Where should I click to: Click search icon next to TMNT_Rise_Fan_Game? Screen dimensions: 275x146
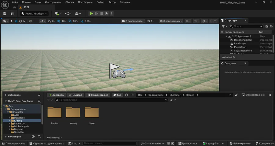[x=39, y=101]
